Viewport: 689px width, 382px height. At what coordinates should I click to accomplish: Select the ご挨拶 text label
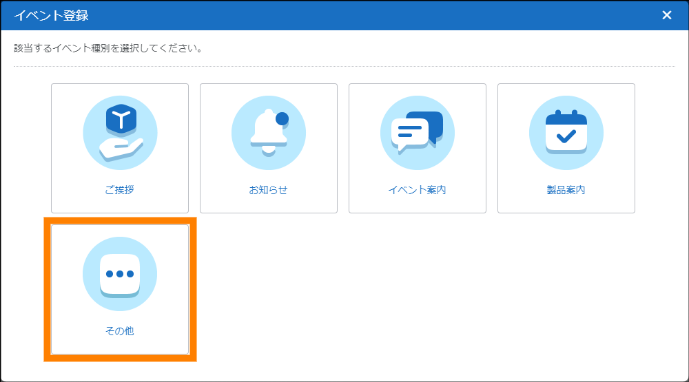pos(120,190)
